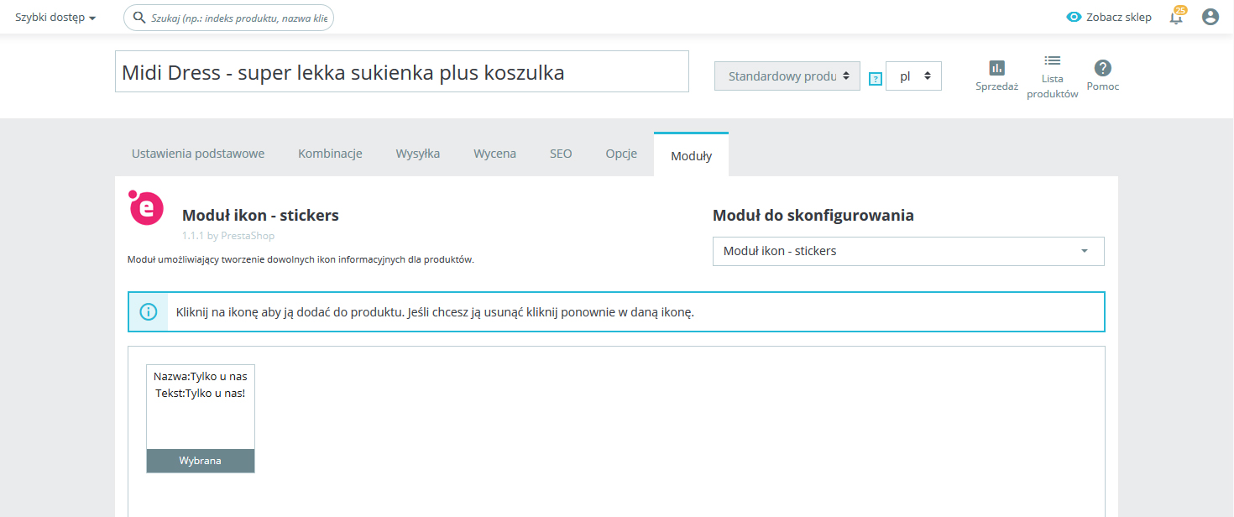Click the product name input field
This screenshot has height=517, width=1234.
point(401,72)
